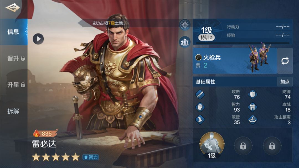Image resolution: width=299 pixels, height=168 pixels.
Task: Open the chess pieces formation icon
Action: [x=185, y=42]
